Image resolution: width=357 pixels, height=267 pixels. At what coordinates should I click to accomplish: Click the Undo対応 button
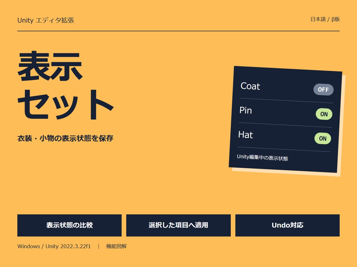click(x=287, y=225)
